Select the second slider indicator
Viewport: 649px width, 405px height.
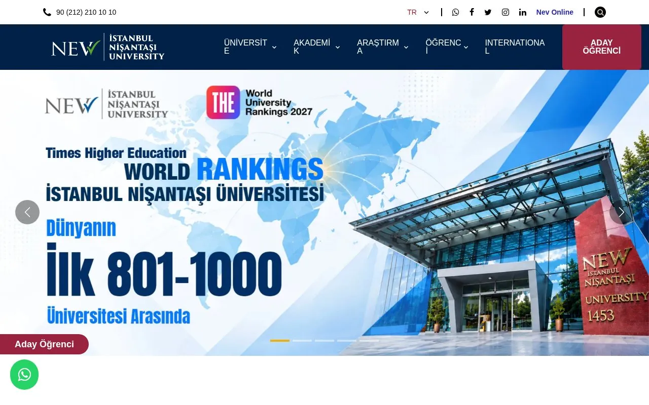point(302,341)
